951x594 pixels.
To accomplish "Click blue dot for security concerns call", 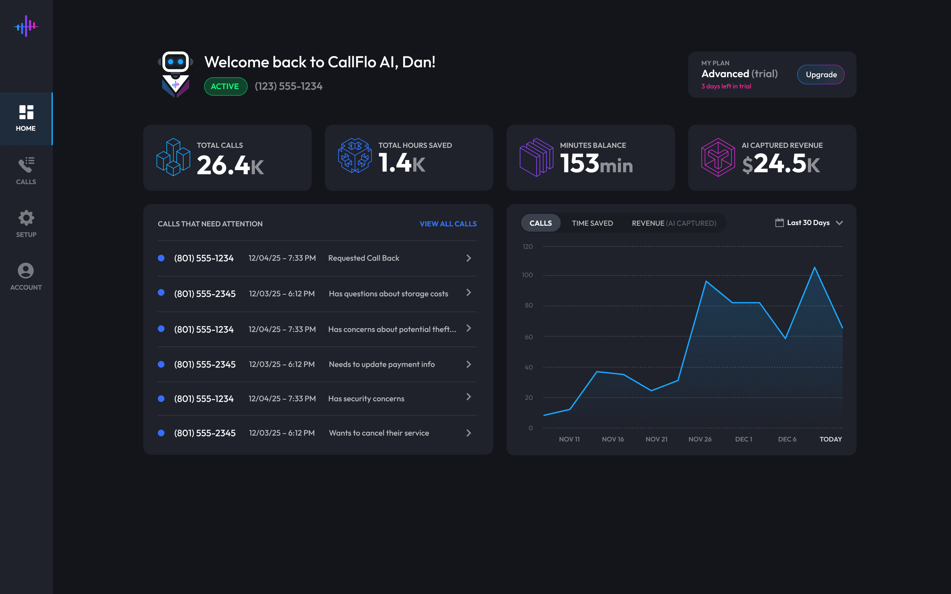I will 161,399.
